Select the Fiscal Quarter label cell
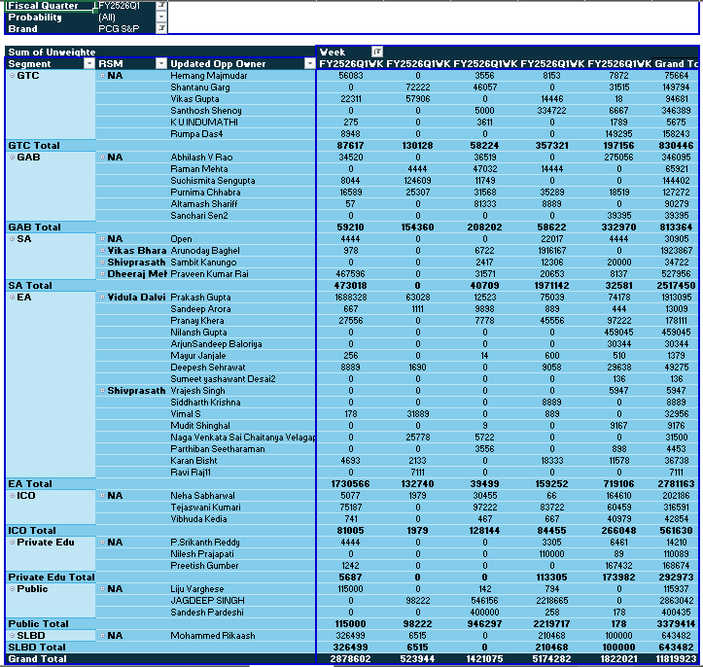Viewport: 703px width, 667px height. click(51, 6)
